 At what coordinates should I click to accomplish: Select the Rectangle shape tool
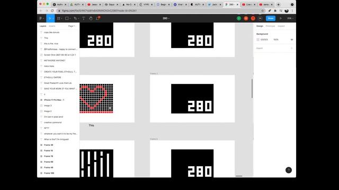point(67,18)
